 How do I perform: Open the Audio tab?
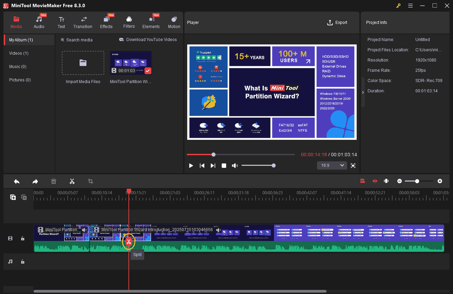(39, 23)
